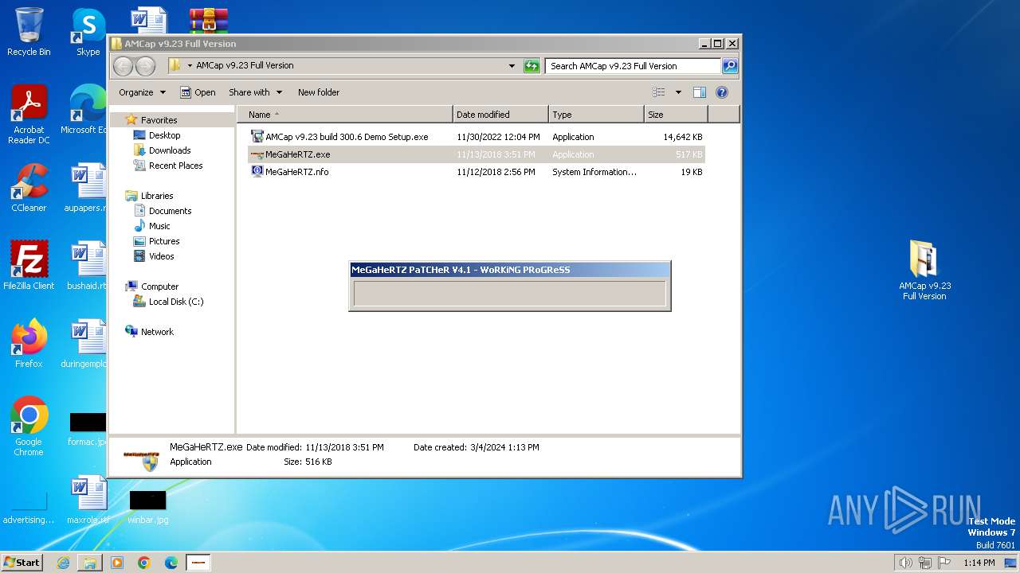This screenshot has width=1020, height=573.
Task: Open bushaid.rtf desktop document
Action: [88, 265]
